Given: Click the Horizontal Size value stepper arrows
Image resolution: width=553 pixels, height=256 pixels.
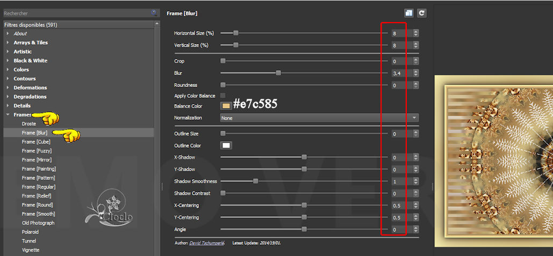Looking at the screenshot, I should [x=416, y=33].
